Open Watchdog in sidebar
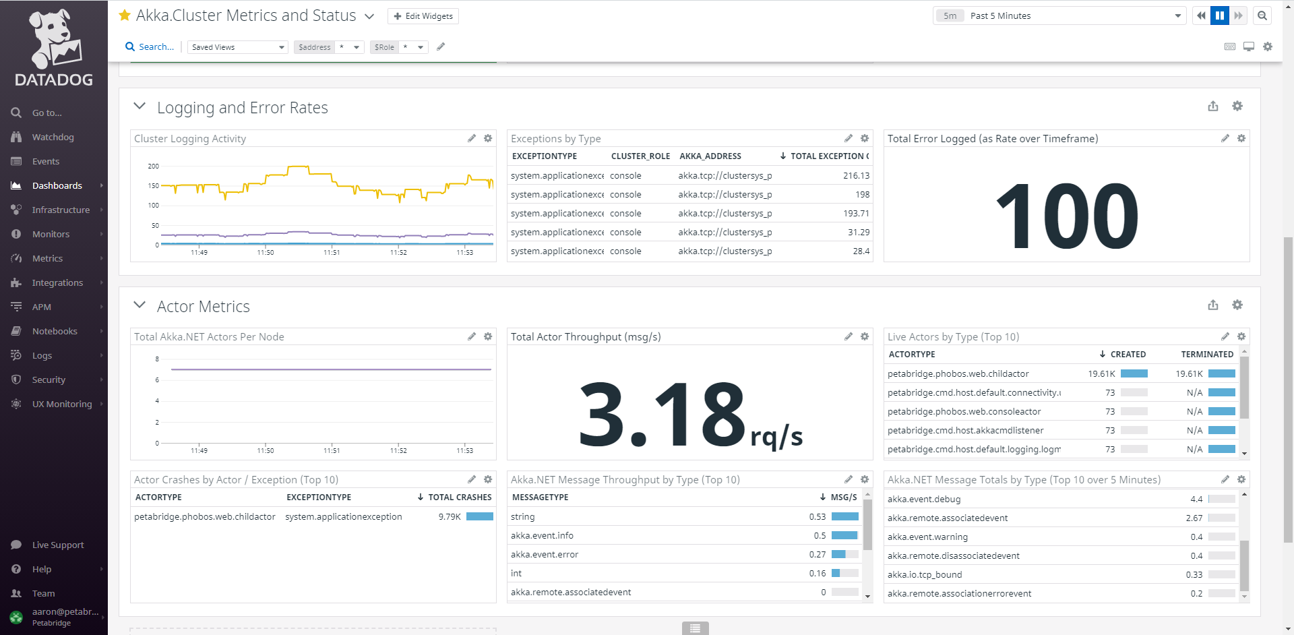 (54, 137)
